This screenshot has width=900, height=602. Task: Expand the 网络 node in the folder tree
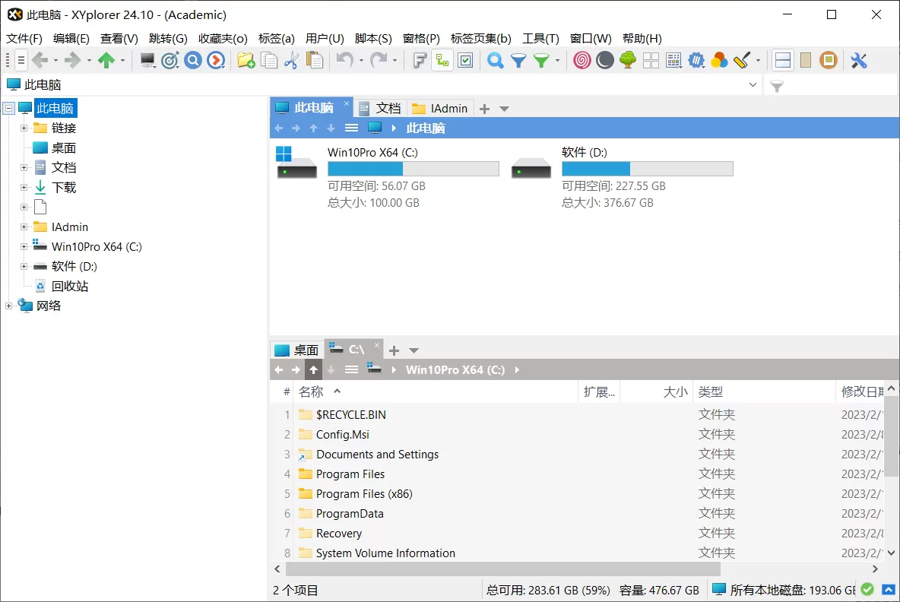click(x=7, y=306)
